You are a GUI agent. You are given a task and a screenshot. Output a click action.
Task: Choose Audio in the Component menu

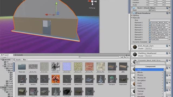[150, 83]
